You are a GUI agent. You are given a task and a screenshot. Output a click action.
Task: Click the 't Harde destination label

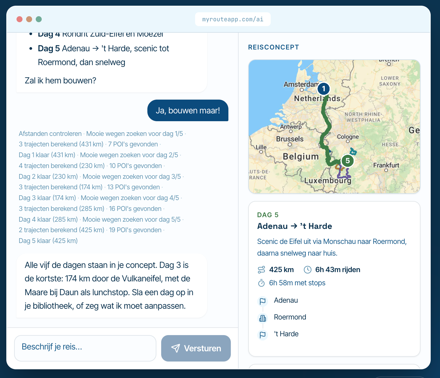coord(286,334)
